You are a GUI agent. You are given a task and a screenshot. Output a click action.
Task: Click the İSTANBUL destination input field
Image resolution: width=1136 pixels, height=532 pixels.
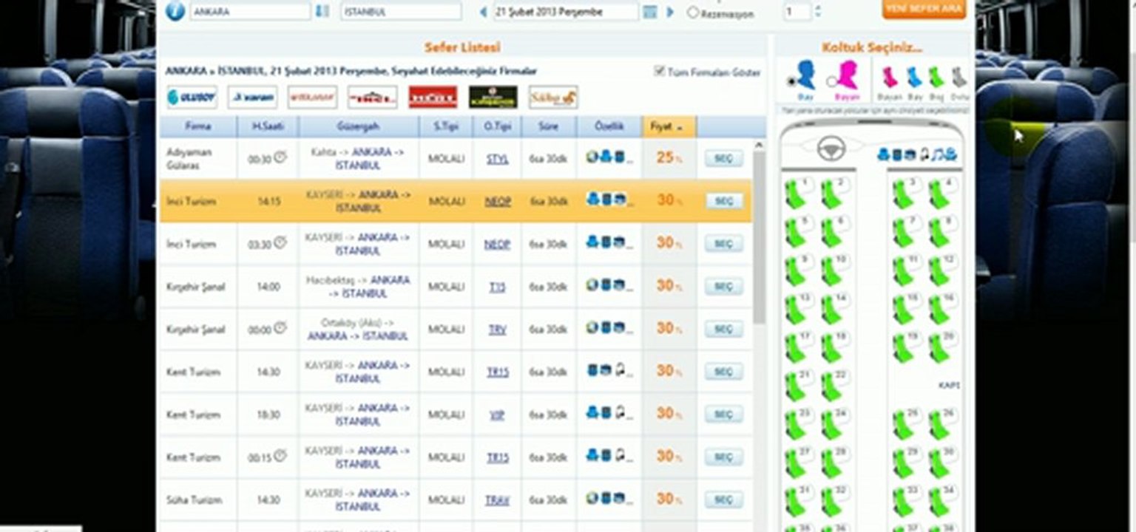tap(401, 12)
